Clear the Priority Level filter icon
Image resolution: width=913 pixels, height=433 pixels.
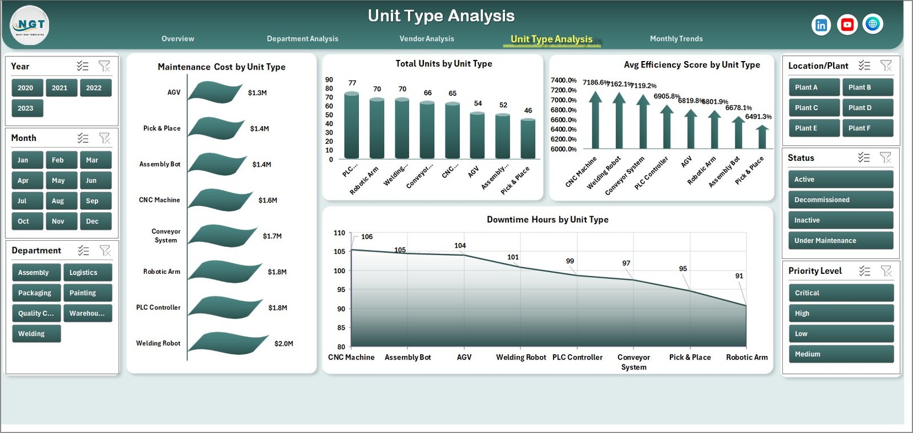click(x=886, y=271)
